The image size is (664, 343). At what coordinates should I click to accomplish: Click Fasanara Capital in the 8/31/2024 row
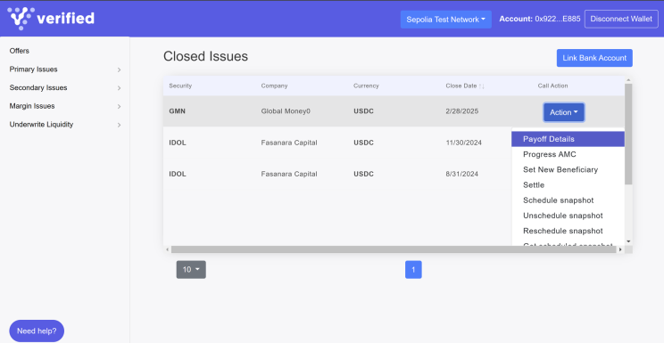(289, 174)
